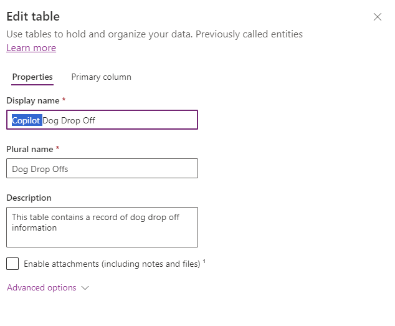Switch to the Primary column tab

coord(101,77)
